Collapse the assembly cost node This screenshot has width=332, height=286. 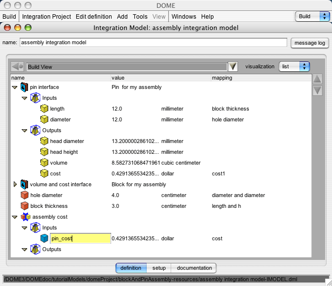(x=15, y=217)
